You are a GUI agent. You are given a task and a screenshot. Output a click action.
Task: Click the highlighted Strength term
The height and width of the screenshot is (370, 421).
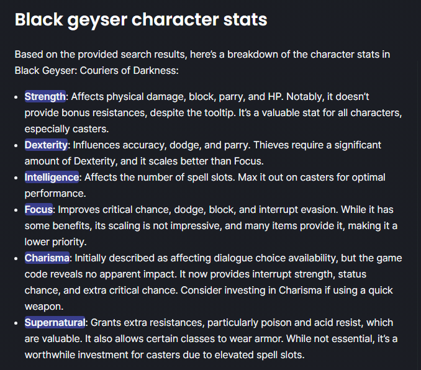(45, 96)
